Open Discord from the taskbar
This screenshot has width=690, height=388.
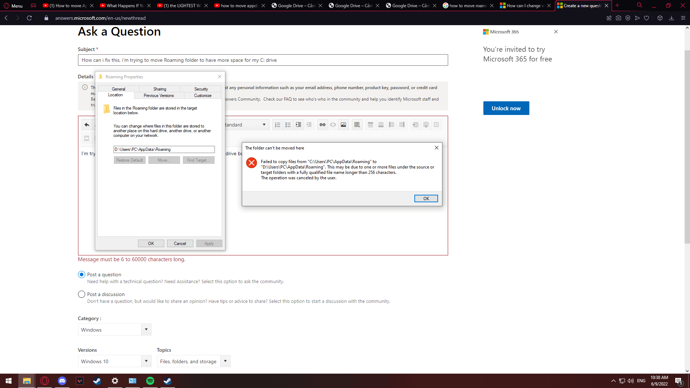tap(62, 381)
